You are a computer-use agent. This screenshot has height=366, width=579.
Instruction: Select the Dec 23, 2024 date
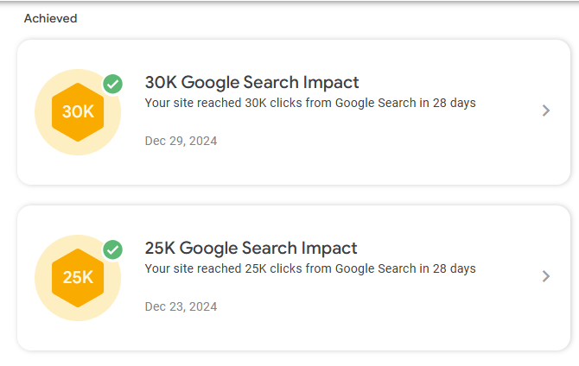pos(181,306)
